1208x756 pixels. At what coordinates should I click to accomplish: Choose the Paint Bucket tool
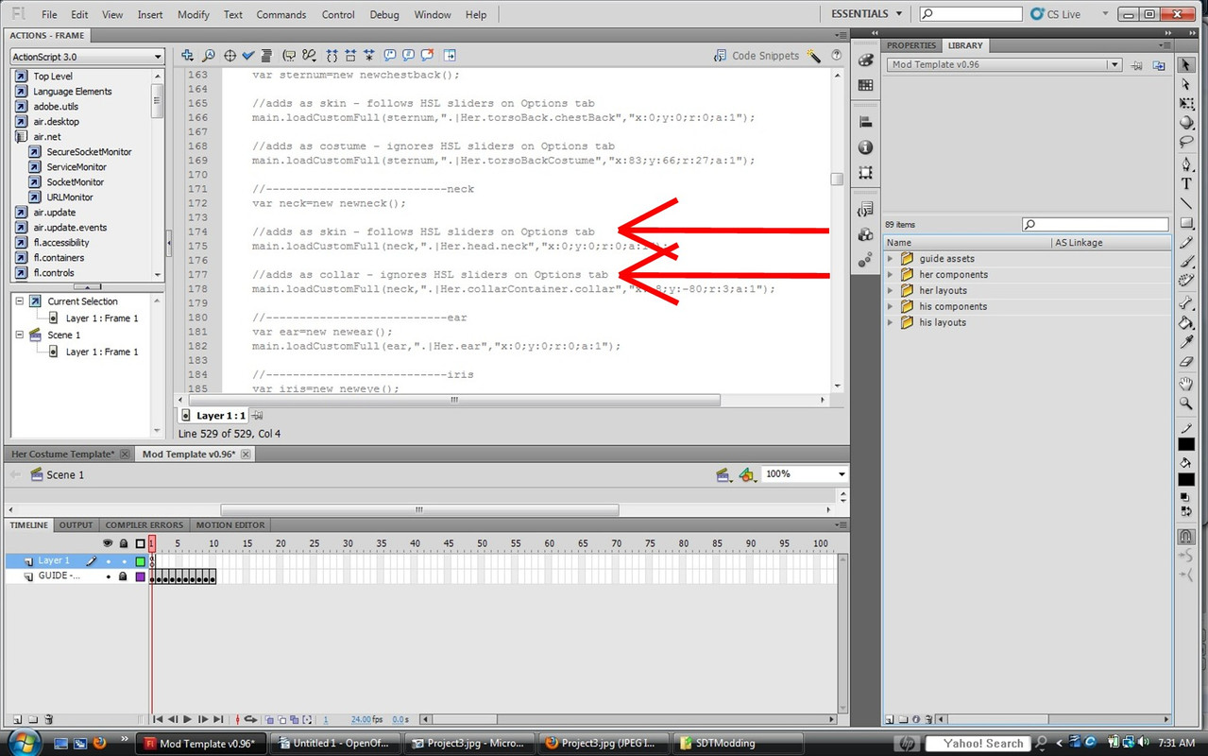coord(1186,323)
